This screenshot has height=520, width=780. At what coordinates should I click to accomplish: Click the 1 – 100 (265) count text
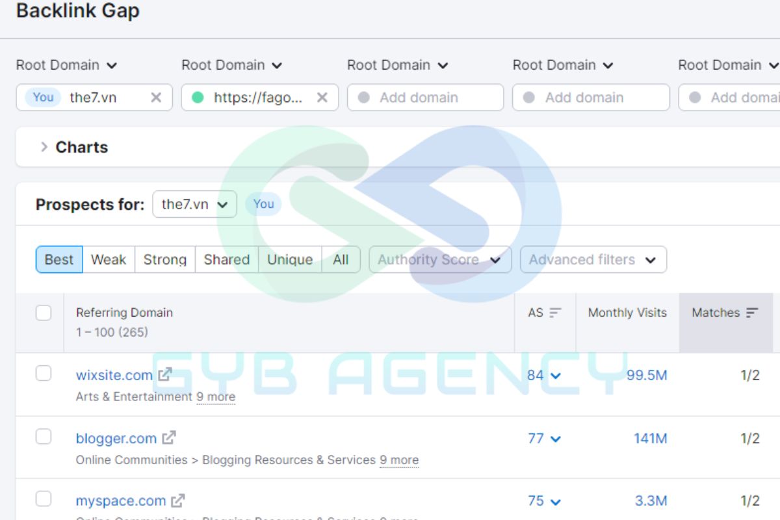[112, 332]
